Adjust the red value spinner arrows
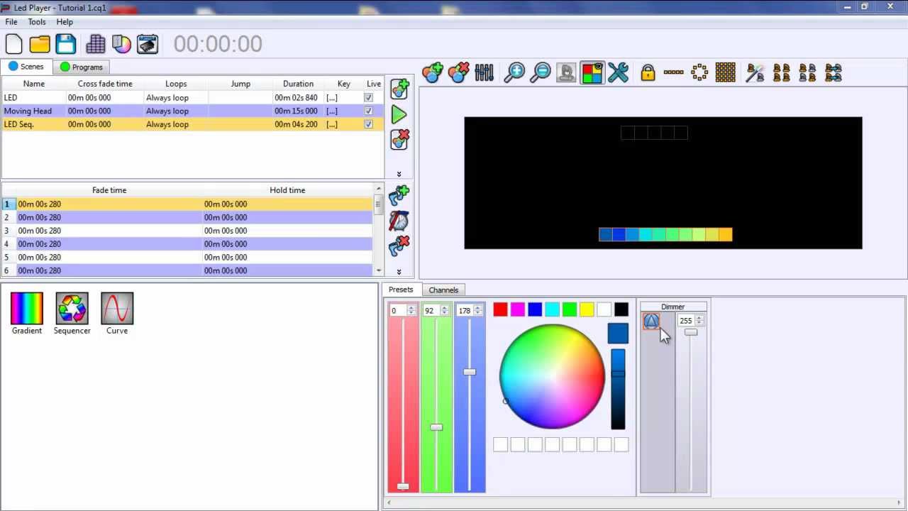Screen dimensions: 908x511 point(411,310)
